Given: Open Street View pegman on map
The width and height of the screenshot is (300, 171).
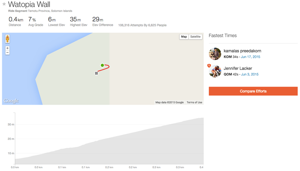Looking at the screenshot, I should [7, 39].
